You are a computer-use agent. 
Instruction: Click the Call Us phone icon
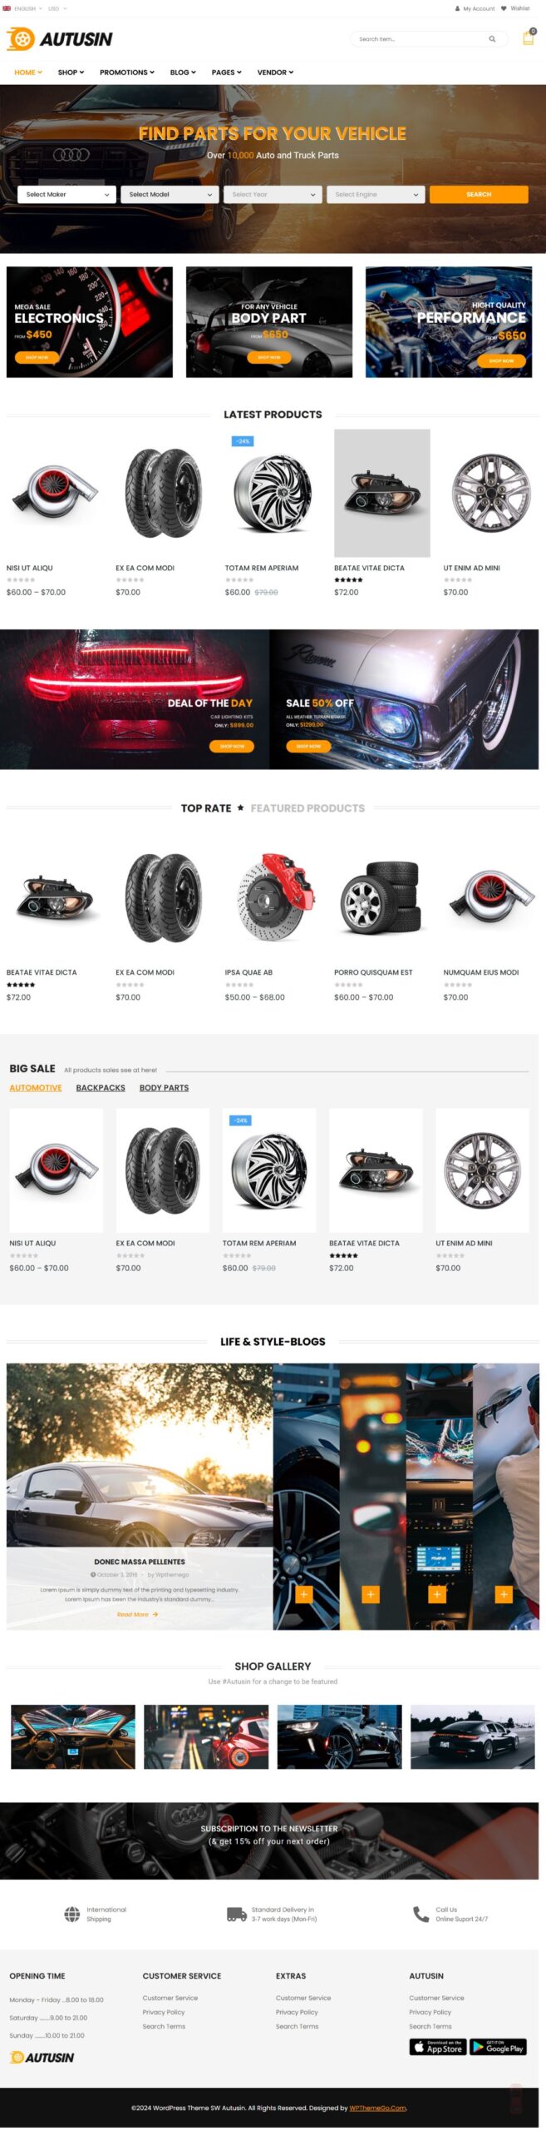pyautogui.click(x=421, y=1915)
